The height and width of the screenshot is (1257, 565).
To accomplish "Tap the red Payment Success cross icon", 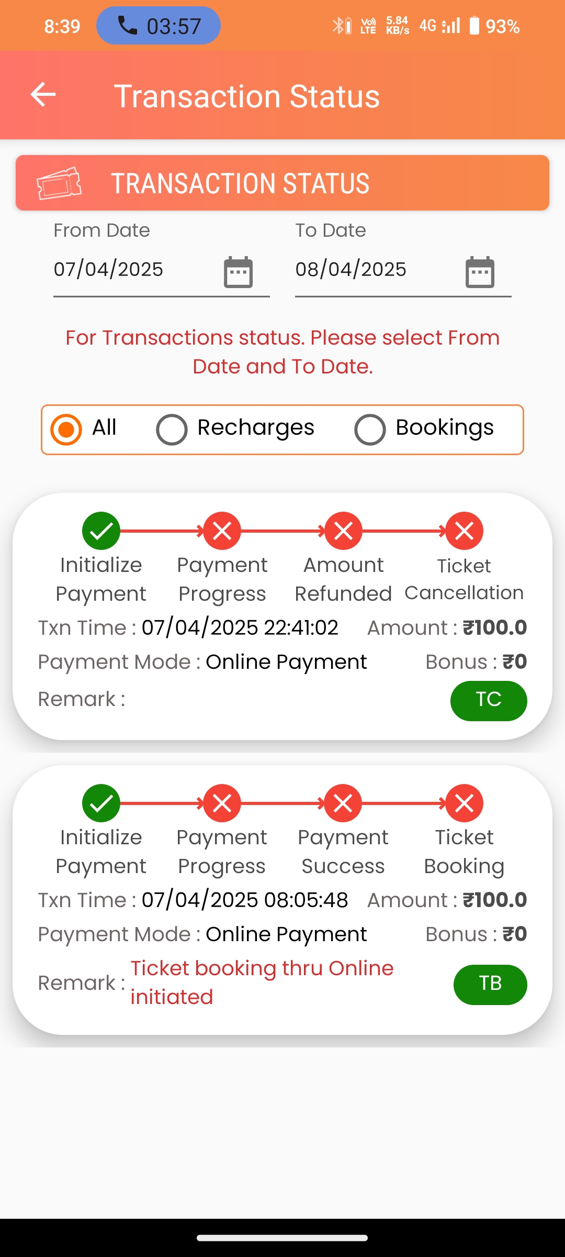I will [343, 803].
